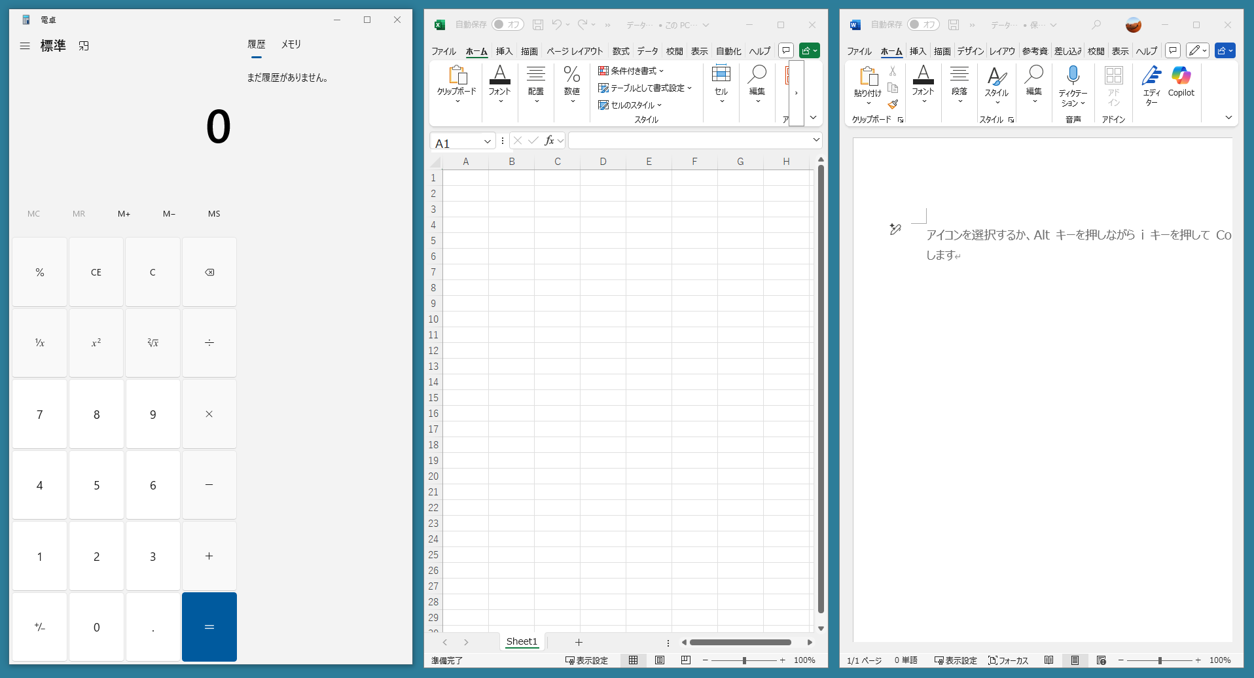Screen dimensions: 1254x678
Task: Open the 条件付き書式 dropdown in Excel
Action: coord(631,71)
